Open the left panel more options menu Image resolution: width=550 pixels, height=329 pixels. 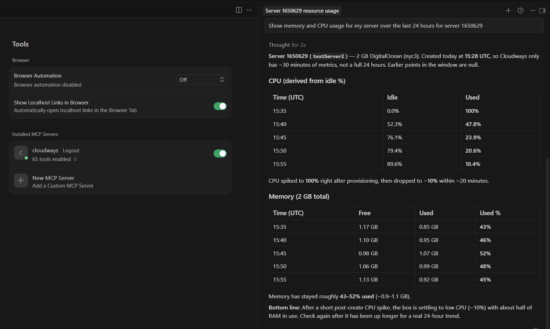point(249,10)
